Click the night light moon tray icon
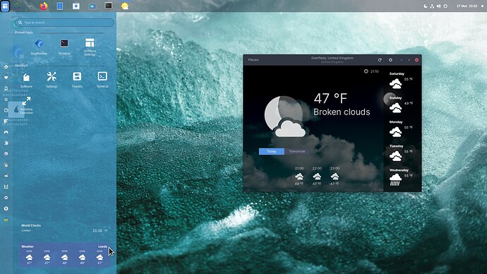The image size is (487, 274). tap(426, 6)
